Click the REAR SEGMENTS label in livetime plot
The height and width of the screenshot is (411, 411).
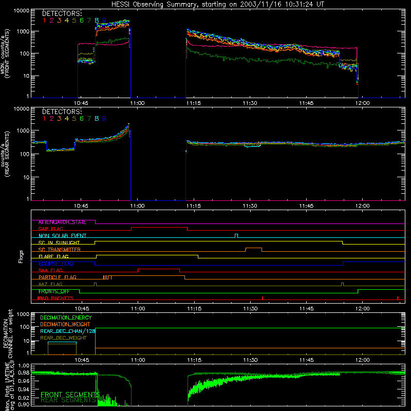[68, 400]
